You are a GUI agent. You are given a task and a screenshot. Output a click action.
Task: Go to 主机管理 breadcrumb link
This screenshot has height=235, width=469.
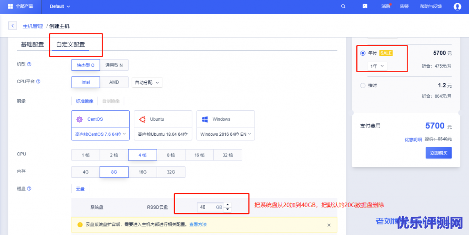[x=33, y=26]
